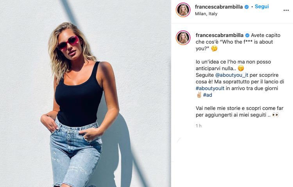Open francescabrambilla profile from header username
Image resolution: width=293 pixels, height=187 pixels.
tap(219, 7)
